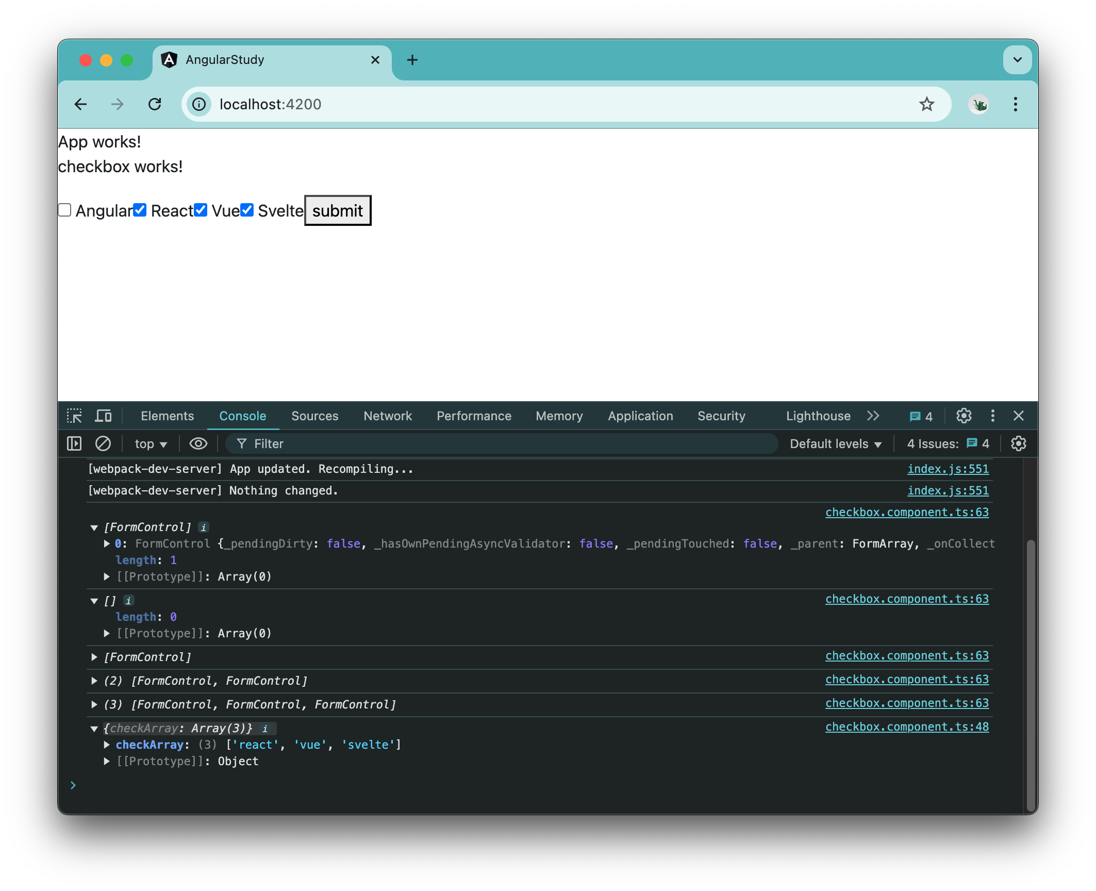This screenshot has height=891, width=1096.
Task: Clear the console
Action: pyautogui.click(x=103, y=443)
